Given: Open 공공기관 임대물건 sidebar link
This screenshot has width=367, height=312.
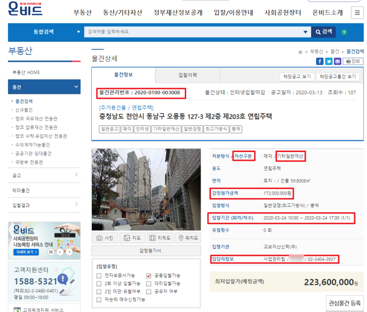Looking at the screenshot, I should pyautogui.click(x=34, y=154).
